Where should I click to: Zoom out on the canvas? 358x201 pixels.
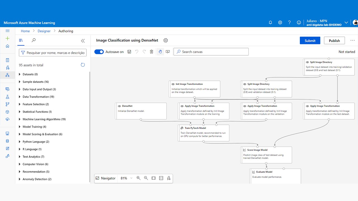(146, 178)
